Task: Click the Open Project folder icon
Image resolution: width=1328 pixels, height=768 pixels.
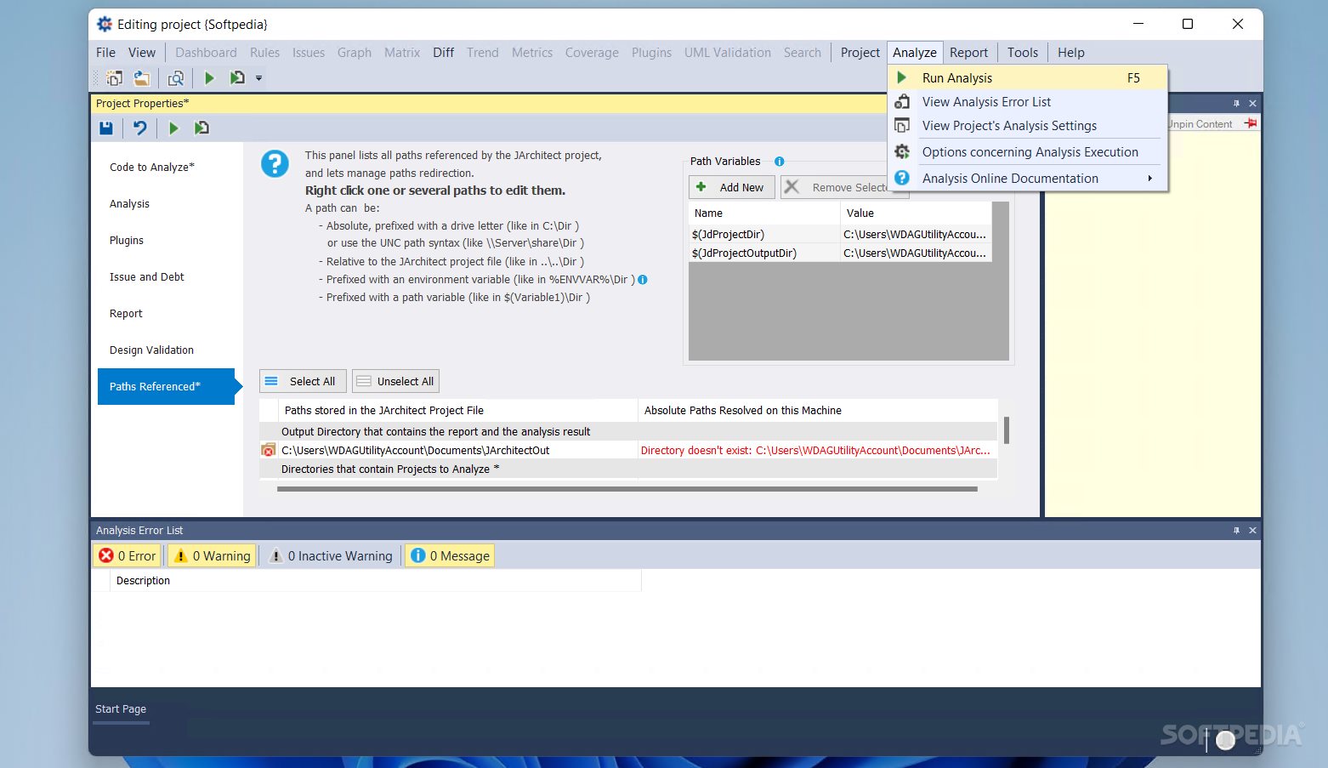Action: pyautogui.click(x=142, y=78)
